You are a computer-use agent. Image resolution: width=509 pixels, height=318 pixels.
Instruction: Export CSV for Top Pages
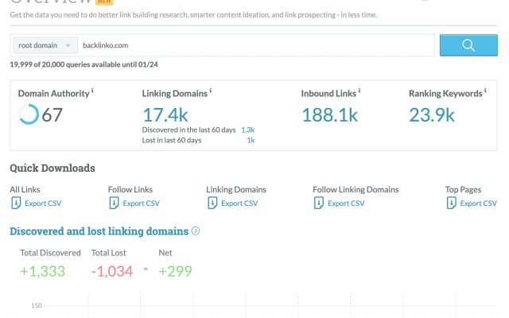point(479,204)
